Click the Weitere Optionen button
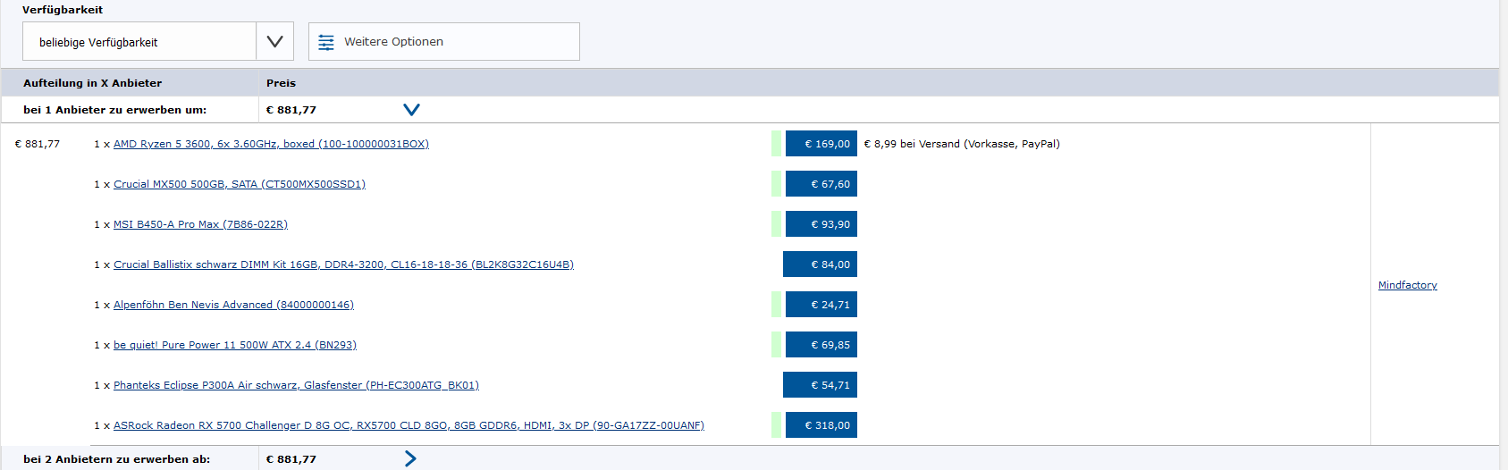The width and height of the screenshot is (1508, 470). coord(443,41)
